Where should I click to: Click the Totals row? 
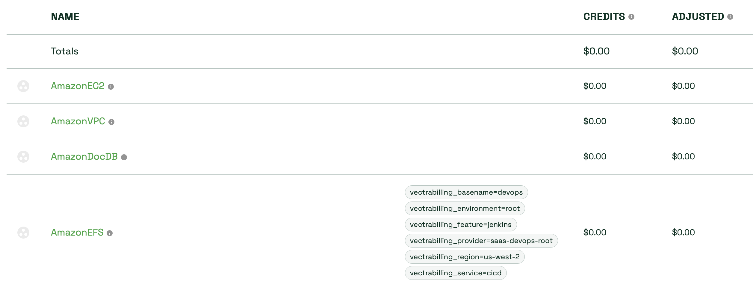pos(64,51)
